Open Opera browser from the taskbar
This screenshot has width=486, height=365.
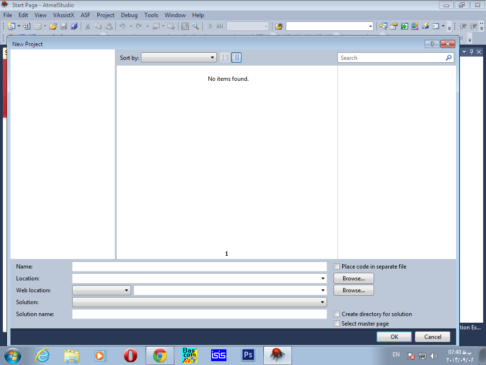click(131, 355)
